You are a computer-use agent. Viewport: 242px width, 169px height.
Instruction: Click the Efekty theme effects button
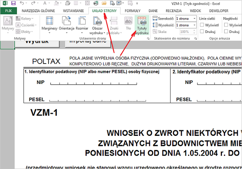point(25,31)
